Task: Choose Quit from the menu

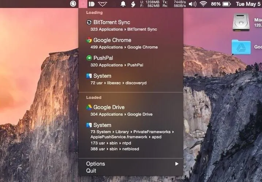Action: click(x=131, y=171)
